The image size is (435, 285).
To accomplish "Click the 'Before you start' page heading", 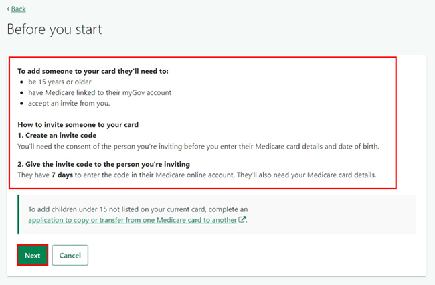I will click(x=54, y=29).
